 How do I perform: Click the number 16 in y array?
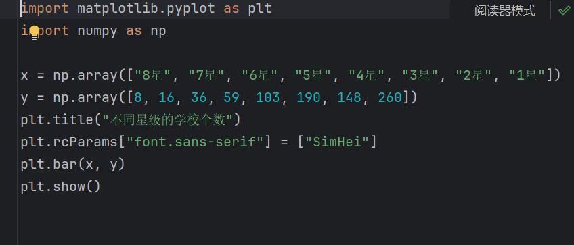[x=167, y=97]
